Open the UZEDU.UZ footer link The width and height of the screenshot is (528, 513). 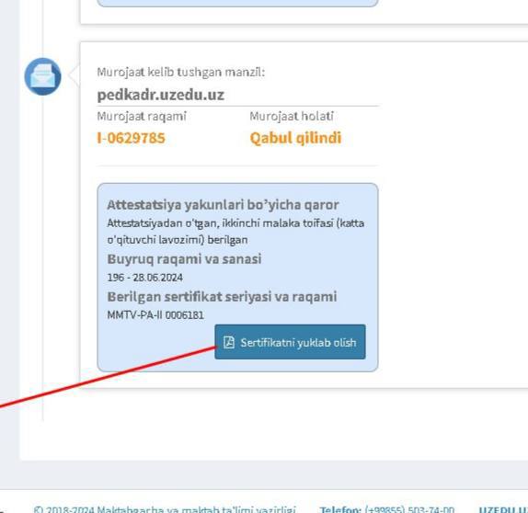[503, 509]
